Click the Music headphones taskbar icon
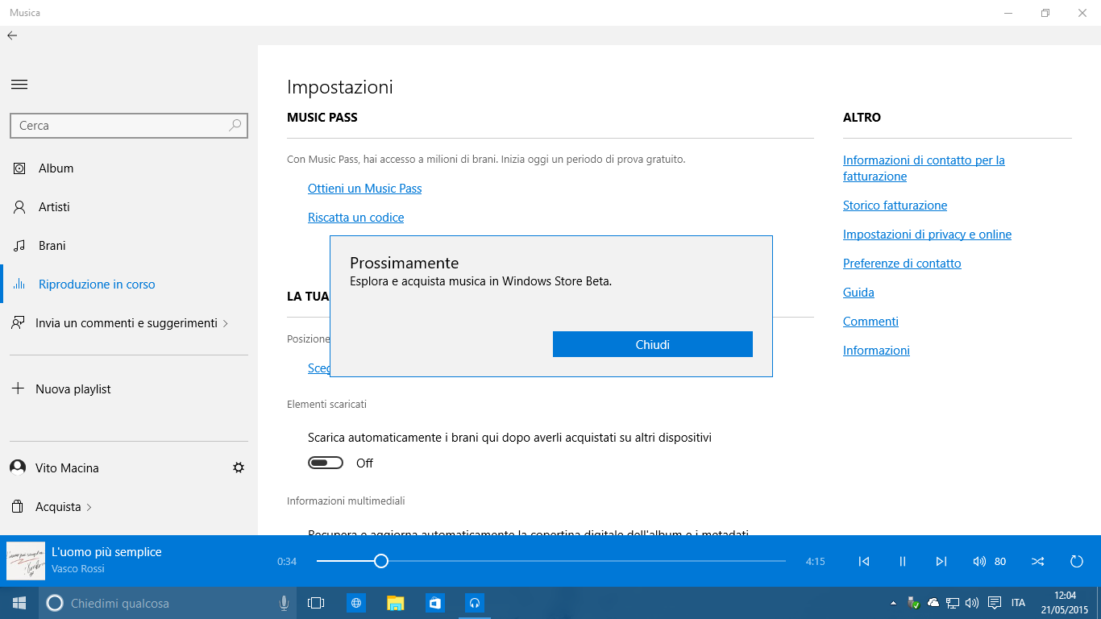1101x619 pixels. point(475,603)
